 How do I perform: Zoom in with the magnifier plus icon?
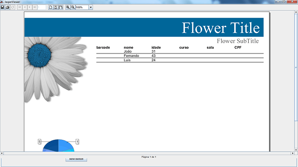[x=68, y=7]
